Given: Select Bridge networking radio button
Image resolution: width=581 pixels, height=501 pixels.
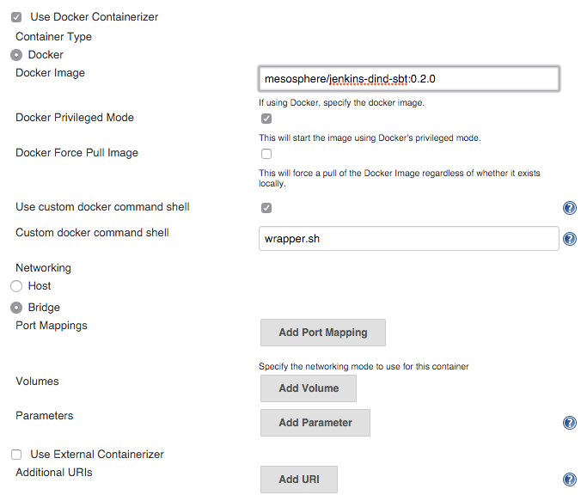Looking at the screenshot, I should click(16, 308).
